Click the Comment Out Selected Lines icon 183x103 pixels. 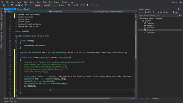pyautogui.click(x=81, y=5)
